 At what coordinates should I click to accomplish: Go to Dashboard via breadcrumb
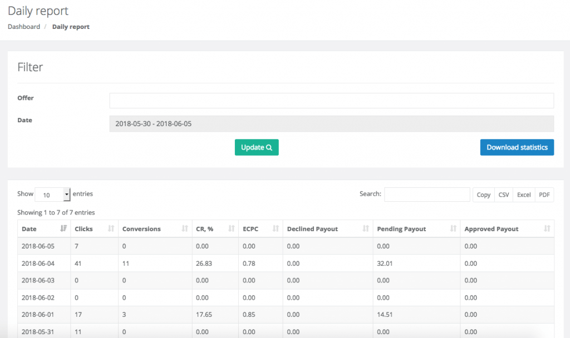(x=24, y=27)
